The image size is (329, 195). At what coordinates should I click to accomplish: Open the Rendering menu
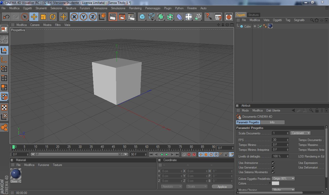(x=135, y=8)
